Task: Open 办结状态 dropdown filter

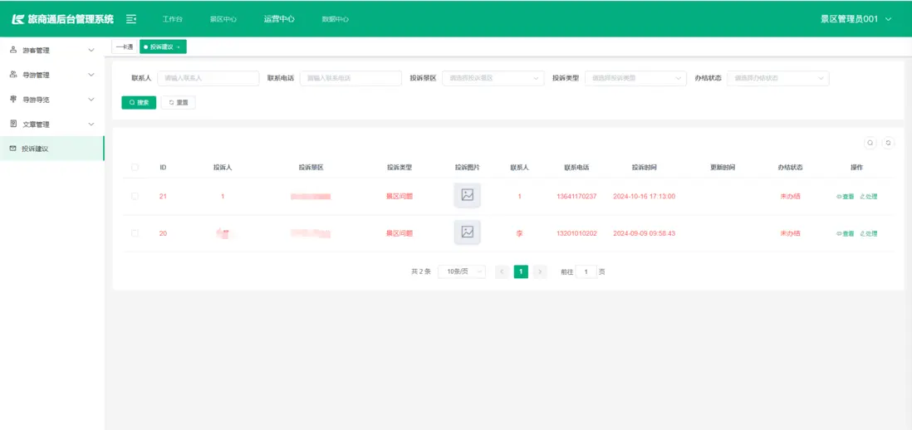Action: (x=778, y=78)
